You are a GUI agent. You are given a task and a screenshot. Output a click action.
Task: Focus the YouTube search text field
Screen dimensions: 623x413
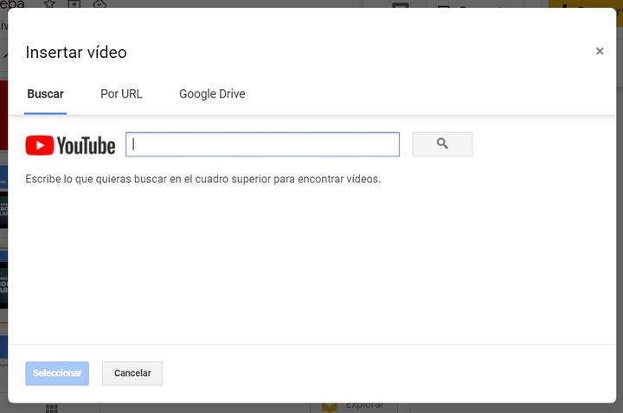263,144
